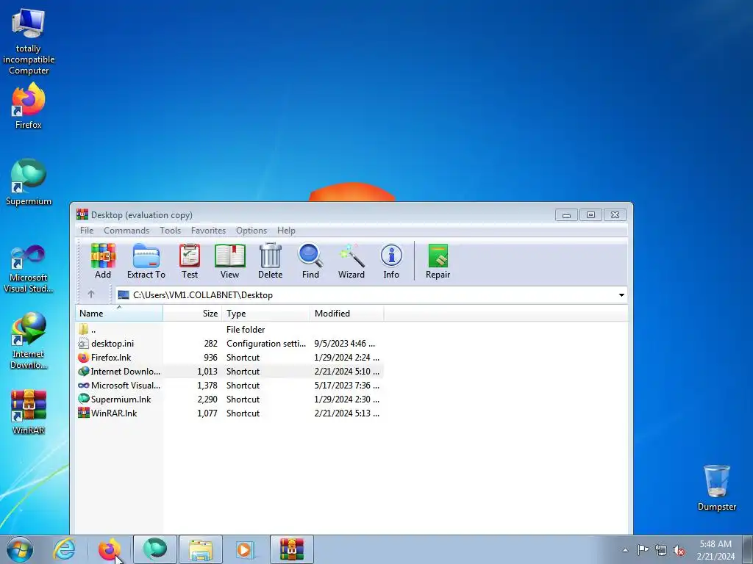Click the WinRAR.lnk file icon in list
The image size is (753, 564).
click(84, 413)
